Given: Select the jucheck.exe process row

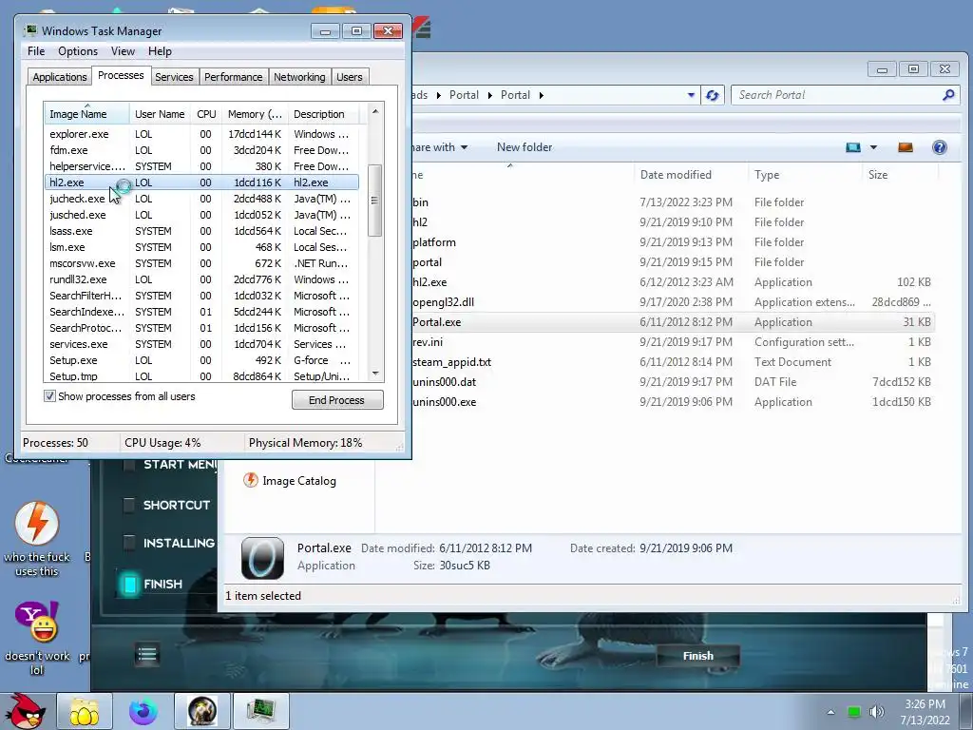Looking at the screenshot, I should (x=201, y=199).
